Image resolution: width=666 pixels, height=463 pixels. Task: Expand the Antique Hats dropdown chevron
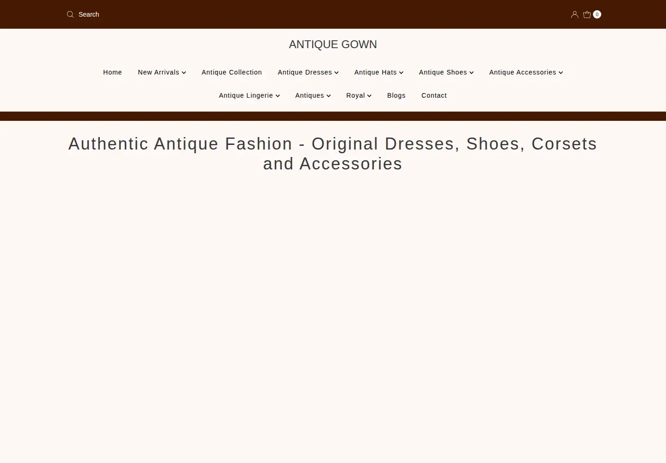click(401, 73)
